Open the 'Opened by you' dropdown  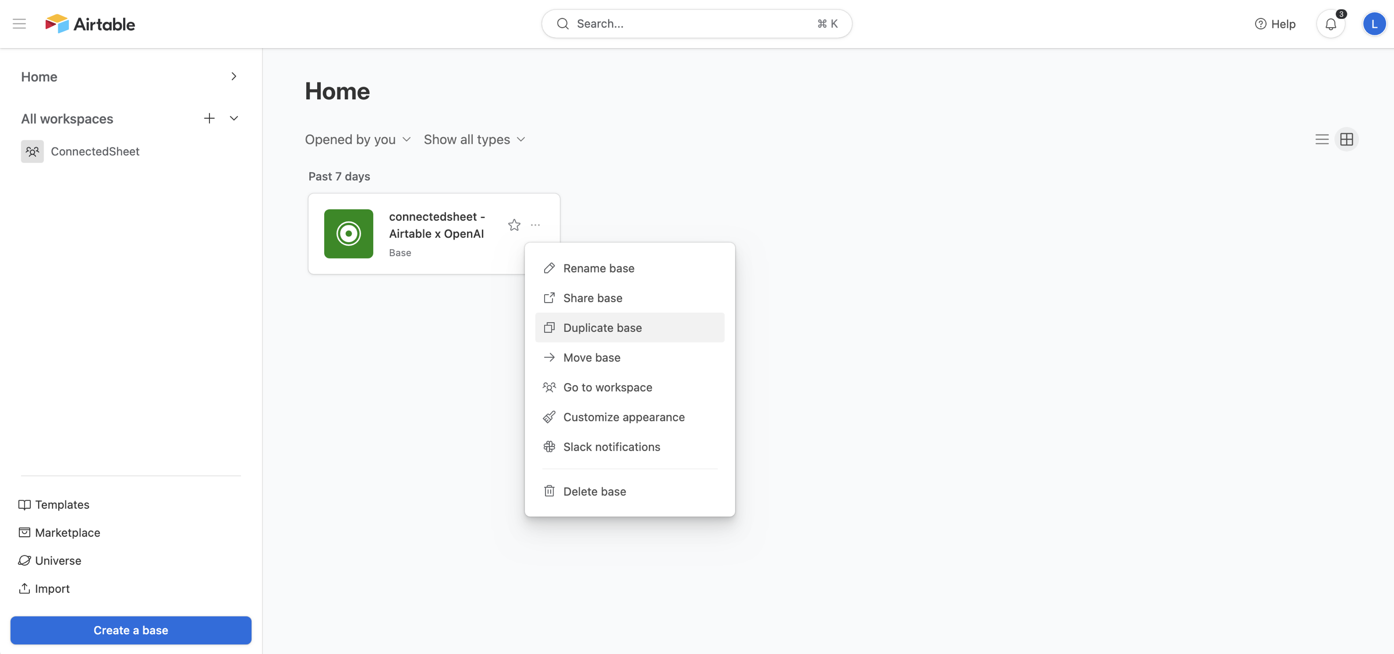(357, 139)
